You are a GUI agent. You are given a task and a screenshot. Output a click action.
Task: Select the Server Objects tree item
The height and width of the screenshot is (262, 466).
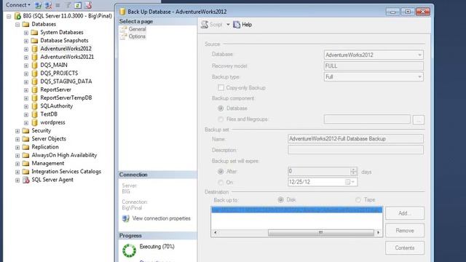[x=49, y=139]
